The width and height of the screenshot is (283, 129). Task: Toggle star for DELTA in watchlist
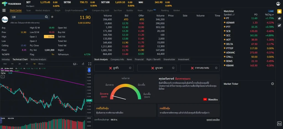(225, 44)
